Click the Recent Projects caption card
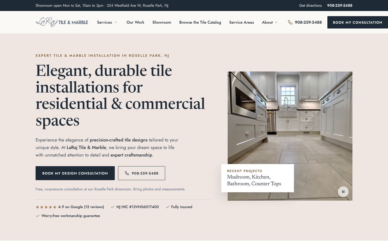This screenshot has height=242, width=388. point(258,178)
